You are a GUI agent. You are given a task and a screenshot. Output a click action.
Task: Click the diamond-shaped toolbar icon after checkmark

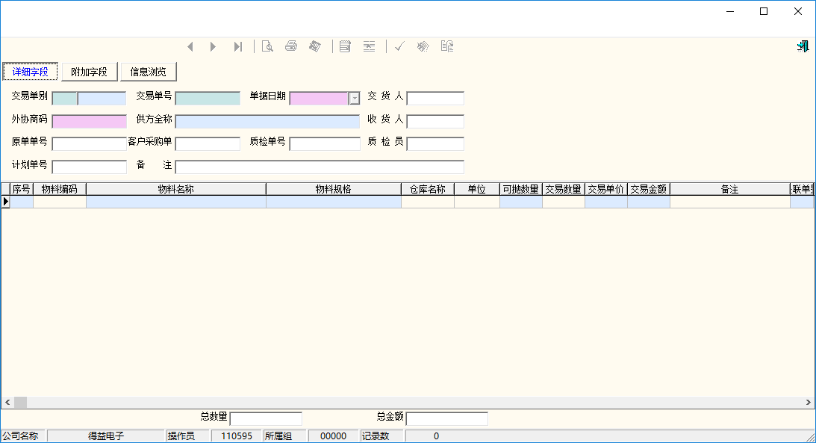pyautogui.click(x=423, y=47)
